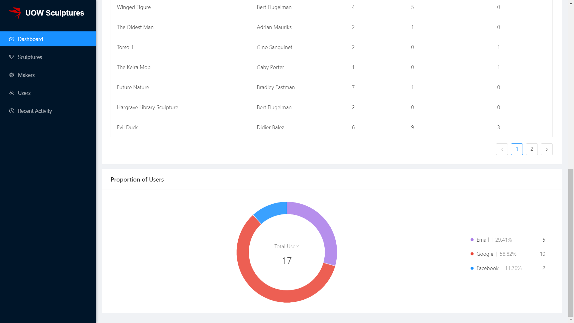Click the Sculptures sidebar icon
Viewport: 574px width, 323px height.
click(11, 57)
